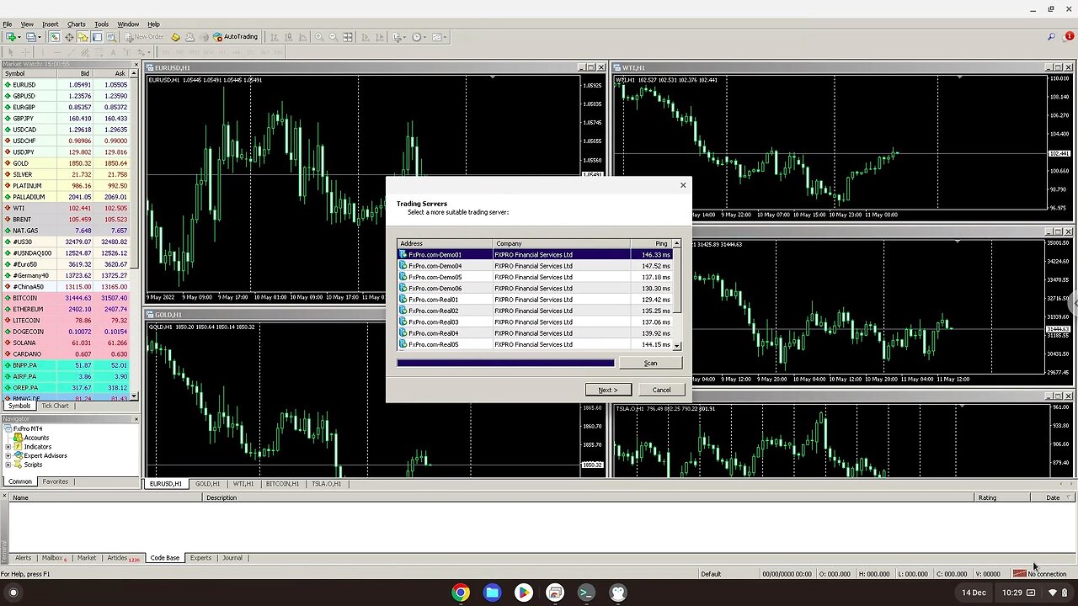The image size is (1078, 606).
Task: Switch to the BITCOIN,H1 chart tab
Action: pos(282,484)
